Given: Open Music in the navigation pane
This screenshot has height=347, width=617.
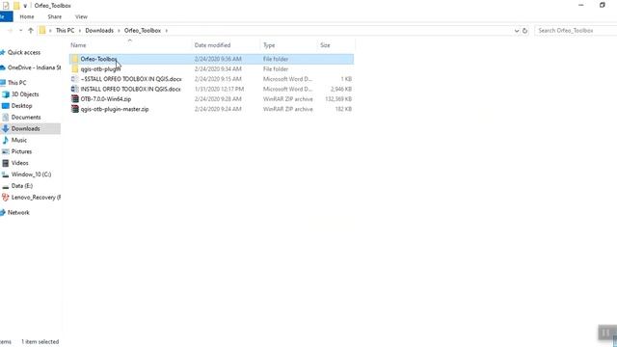Looking at the screenshot, I should (x=19, y=140).
